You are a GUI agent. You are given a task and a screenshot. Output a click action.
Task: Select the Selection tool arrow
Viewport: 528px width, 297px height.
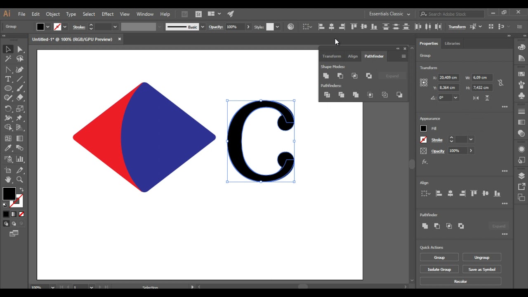tap(8, 49)
